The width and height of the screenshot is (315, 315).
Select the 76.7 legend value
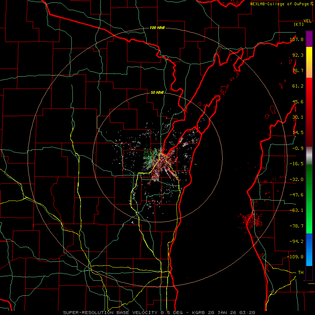click(x=298, y=70)
